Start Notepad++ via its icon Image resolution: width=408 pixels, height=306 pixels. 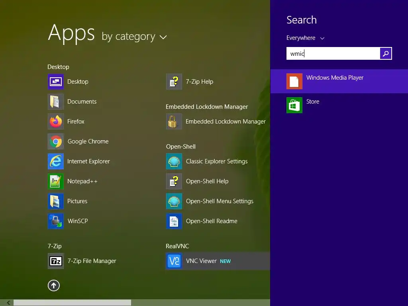click(56, 181)
